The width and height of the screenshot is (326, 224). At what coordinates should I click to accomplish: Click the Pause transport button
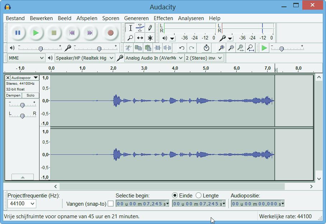click(x=18, y=33)
